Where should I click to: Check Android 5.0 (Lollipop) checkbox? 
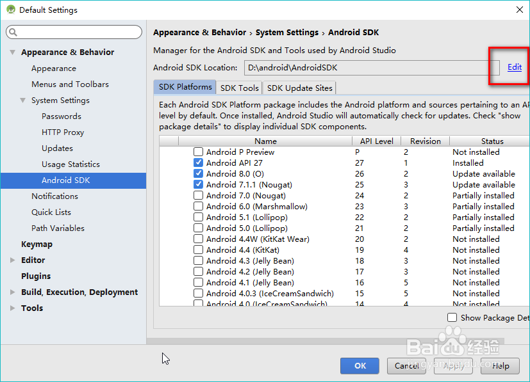(199, 228)
